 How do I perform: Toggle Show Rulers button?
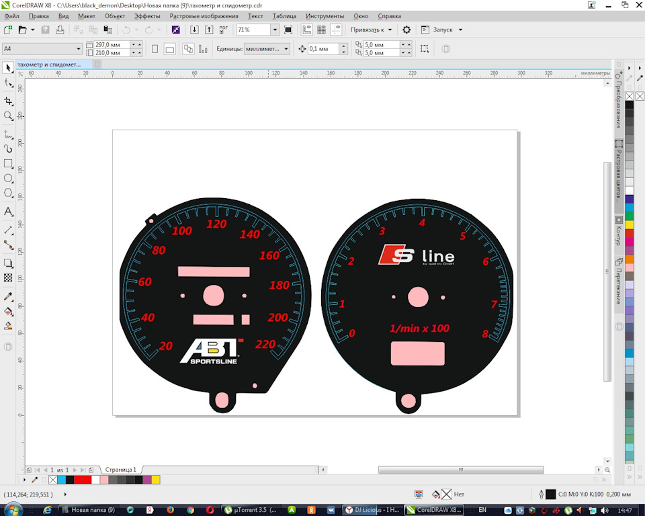click(x=306, y=30)
